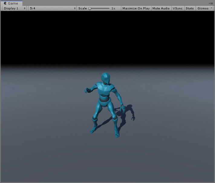Toggle Mute Audio in Game view
215x183 pixels.
click(x=161, y=8)
